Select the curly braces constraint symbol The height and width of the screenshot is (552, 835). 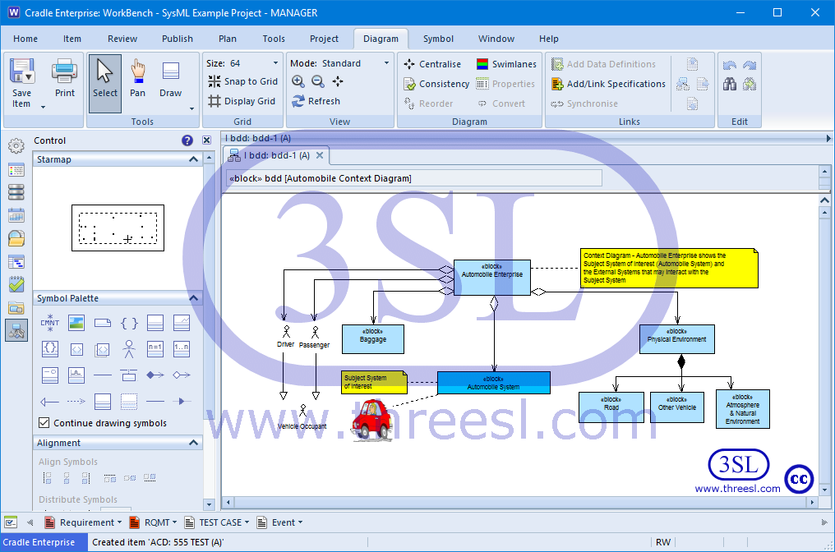point(129,323)
